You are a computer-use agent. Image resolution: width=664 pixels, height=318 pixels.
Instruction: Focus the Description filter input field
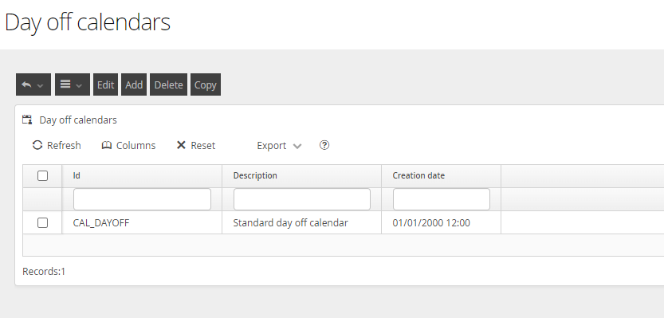pyautogui.click(x=302, y=199)
